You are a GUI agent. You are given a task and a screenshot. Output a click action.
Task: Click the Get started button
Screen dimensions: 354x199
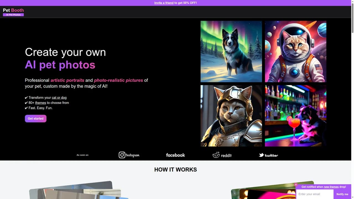tap(36, 119)
